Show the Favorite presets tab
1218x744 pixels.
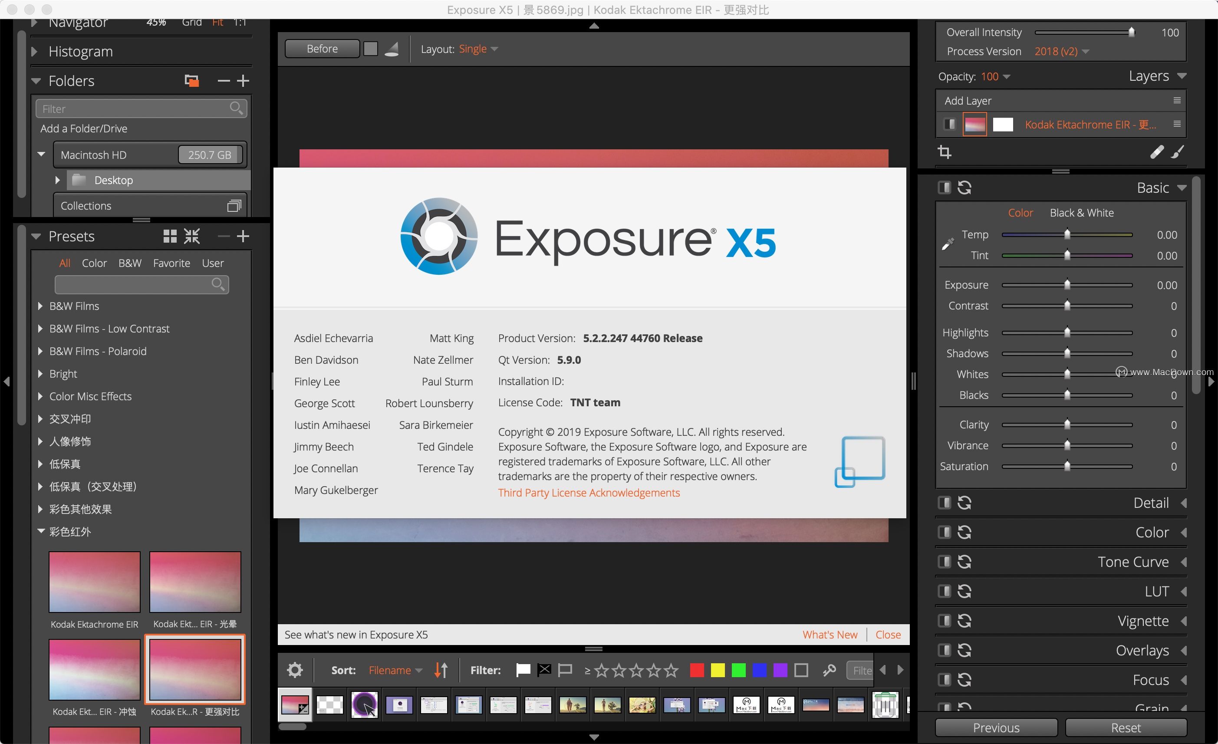click(x=171, y=263)
